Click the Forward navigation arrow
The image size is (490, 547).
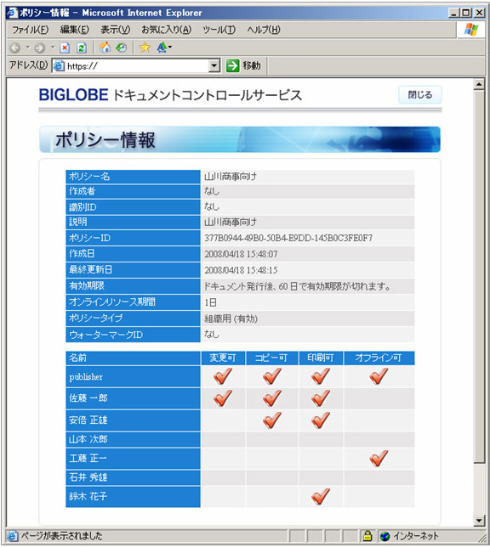pos(40,48)
